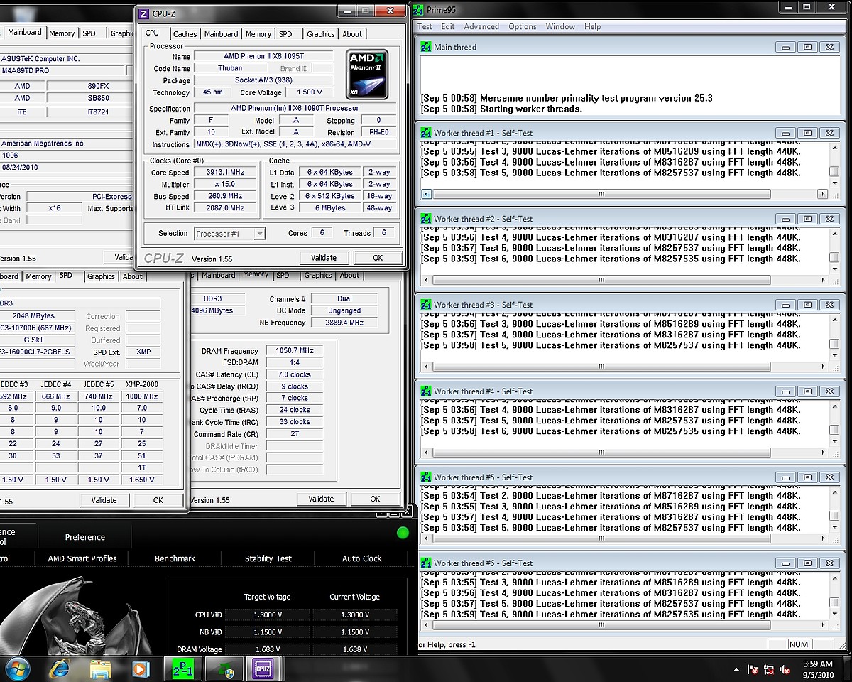Launch Internet Explorer from the taskbar
852x682 pixels.
click(61, 669)
